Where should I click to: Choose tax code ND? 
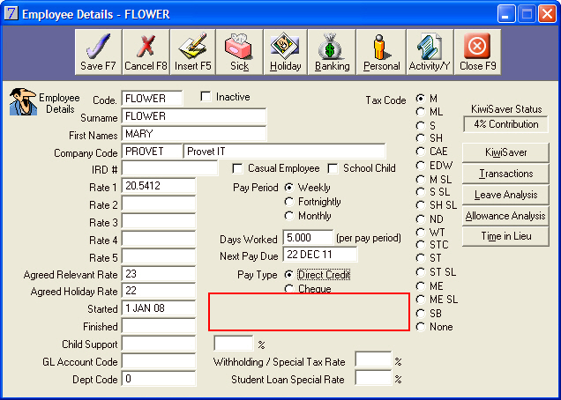click(x=421, y=219)
